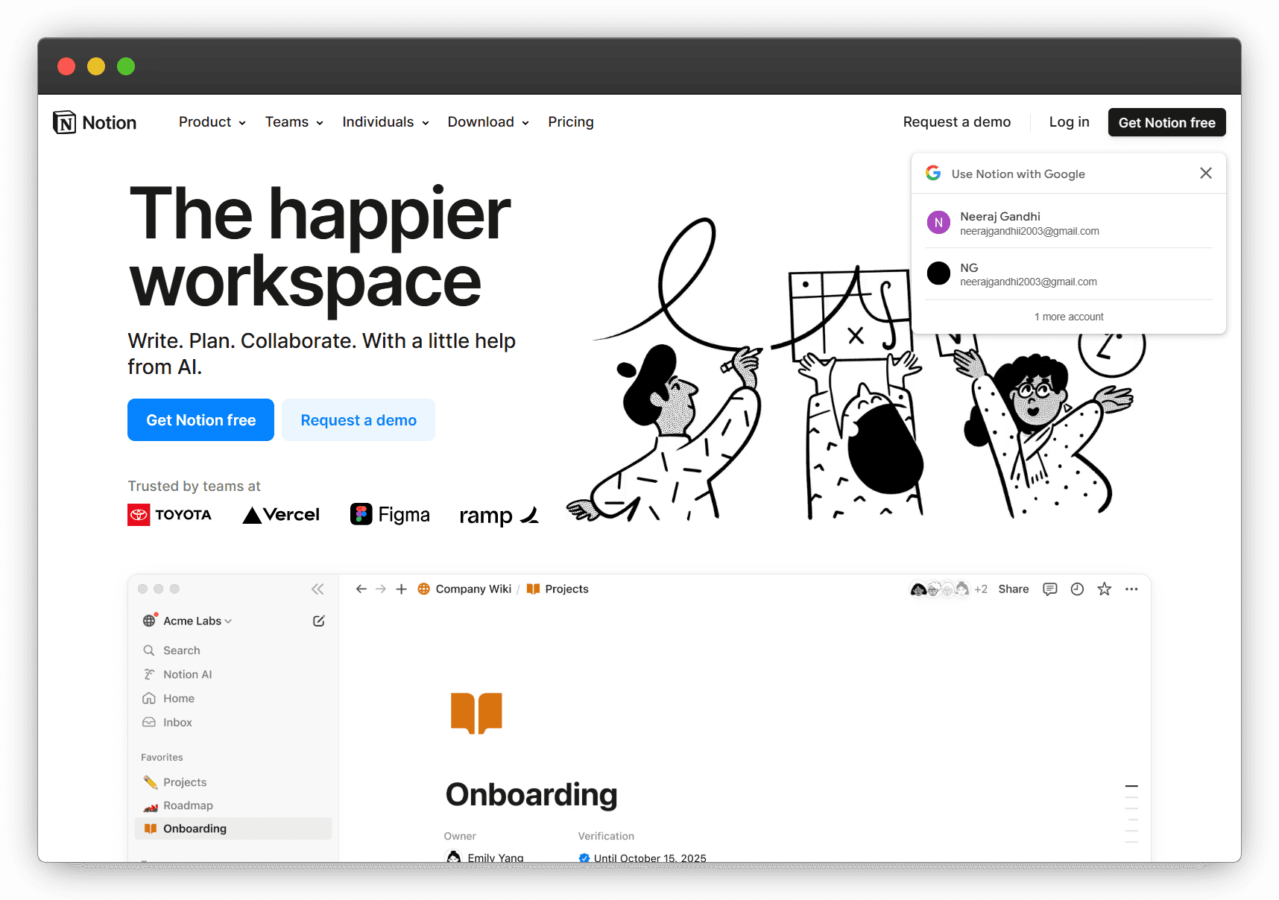Click the Inbox tray icon in sidebar
The image size is (1279, 900).
tap(149, 722)
